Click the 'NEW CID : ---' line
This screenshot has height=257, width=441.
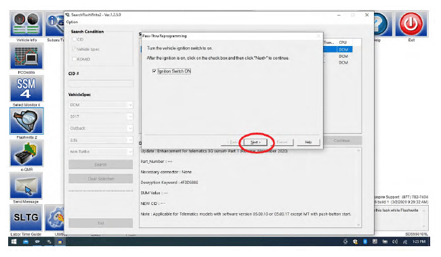pyautogui.click(x=153, y=204)
